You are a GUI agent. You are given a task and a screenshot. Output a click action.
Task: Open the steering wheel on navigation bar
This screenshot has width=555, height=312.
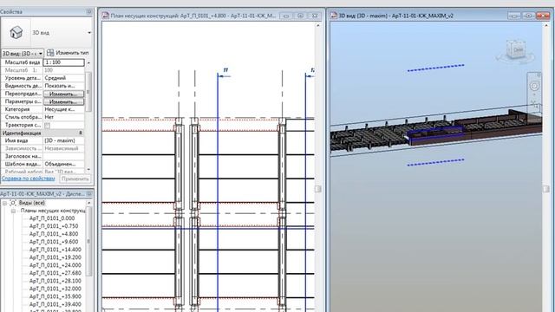point(534,86)
